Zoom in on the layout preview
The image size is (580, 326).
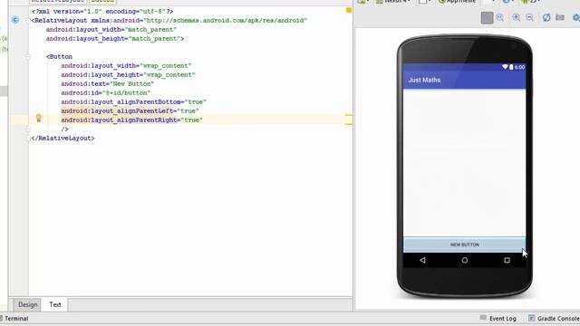[517, 18]
